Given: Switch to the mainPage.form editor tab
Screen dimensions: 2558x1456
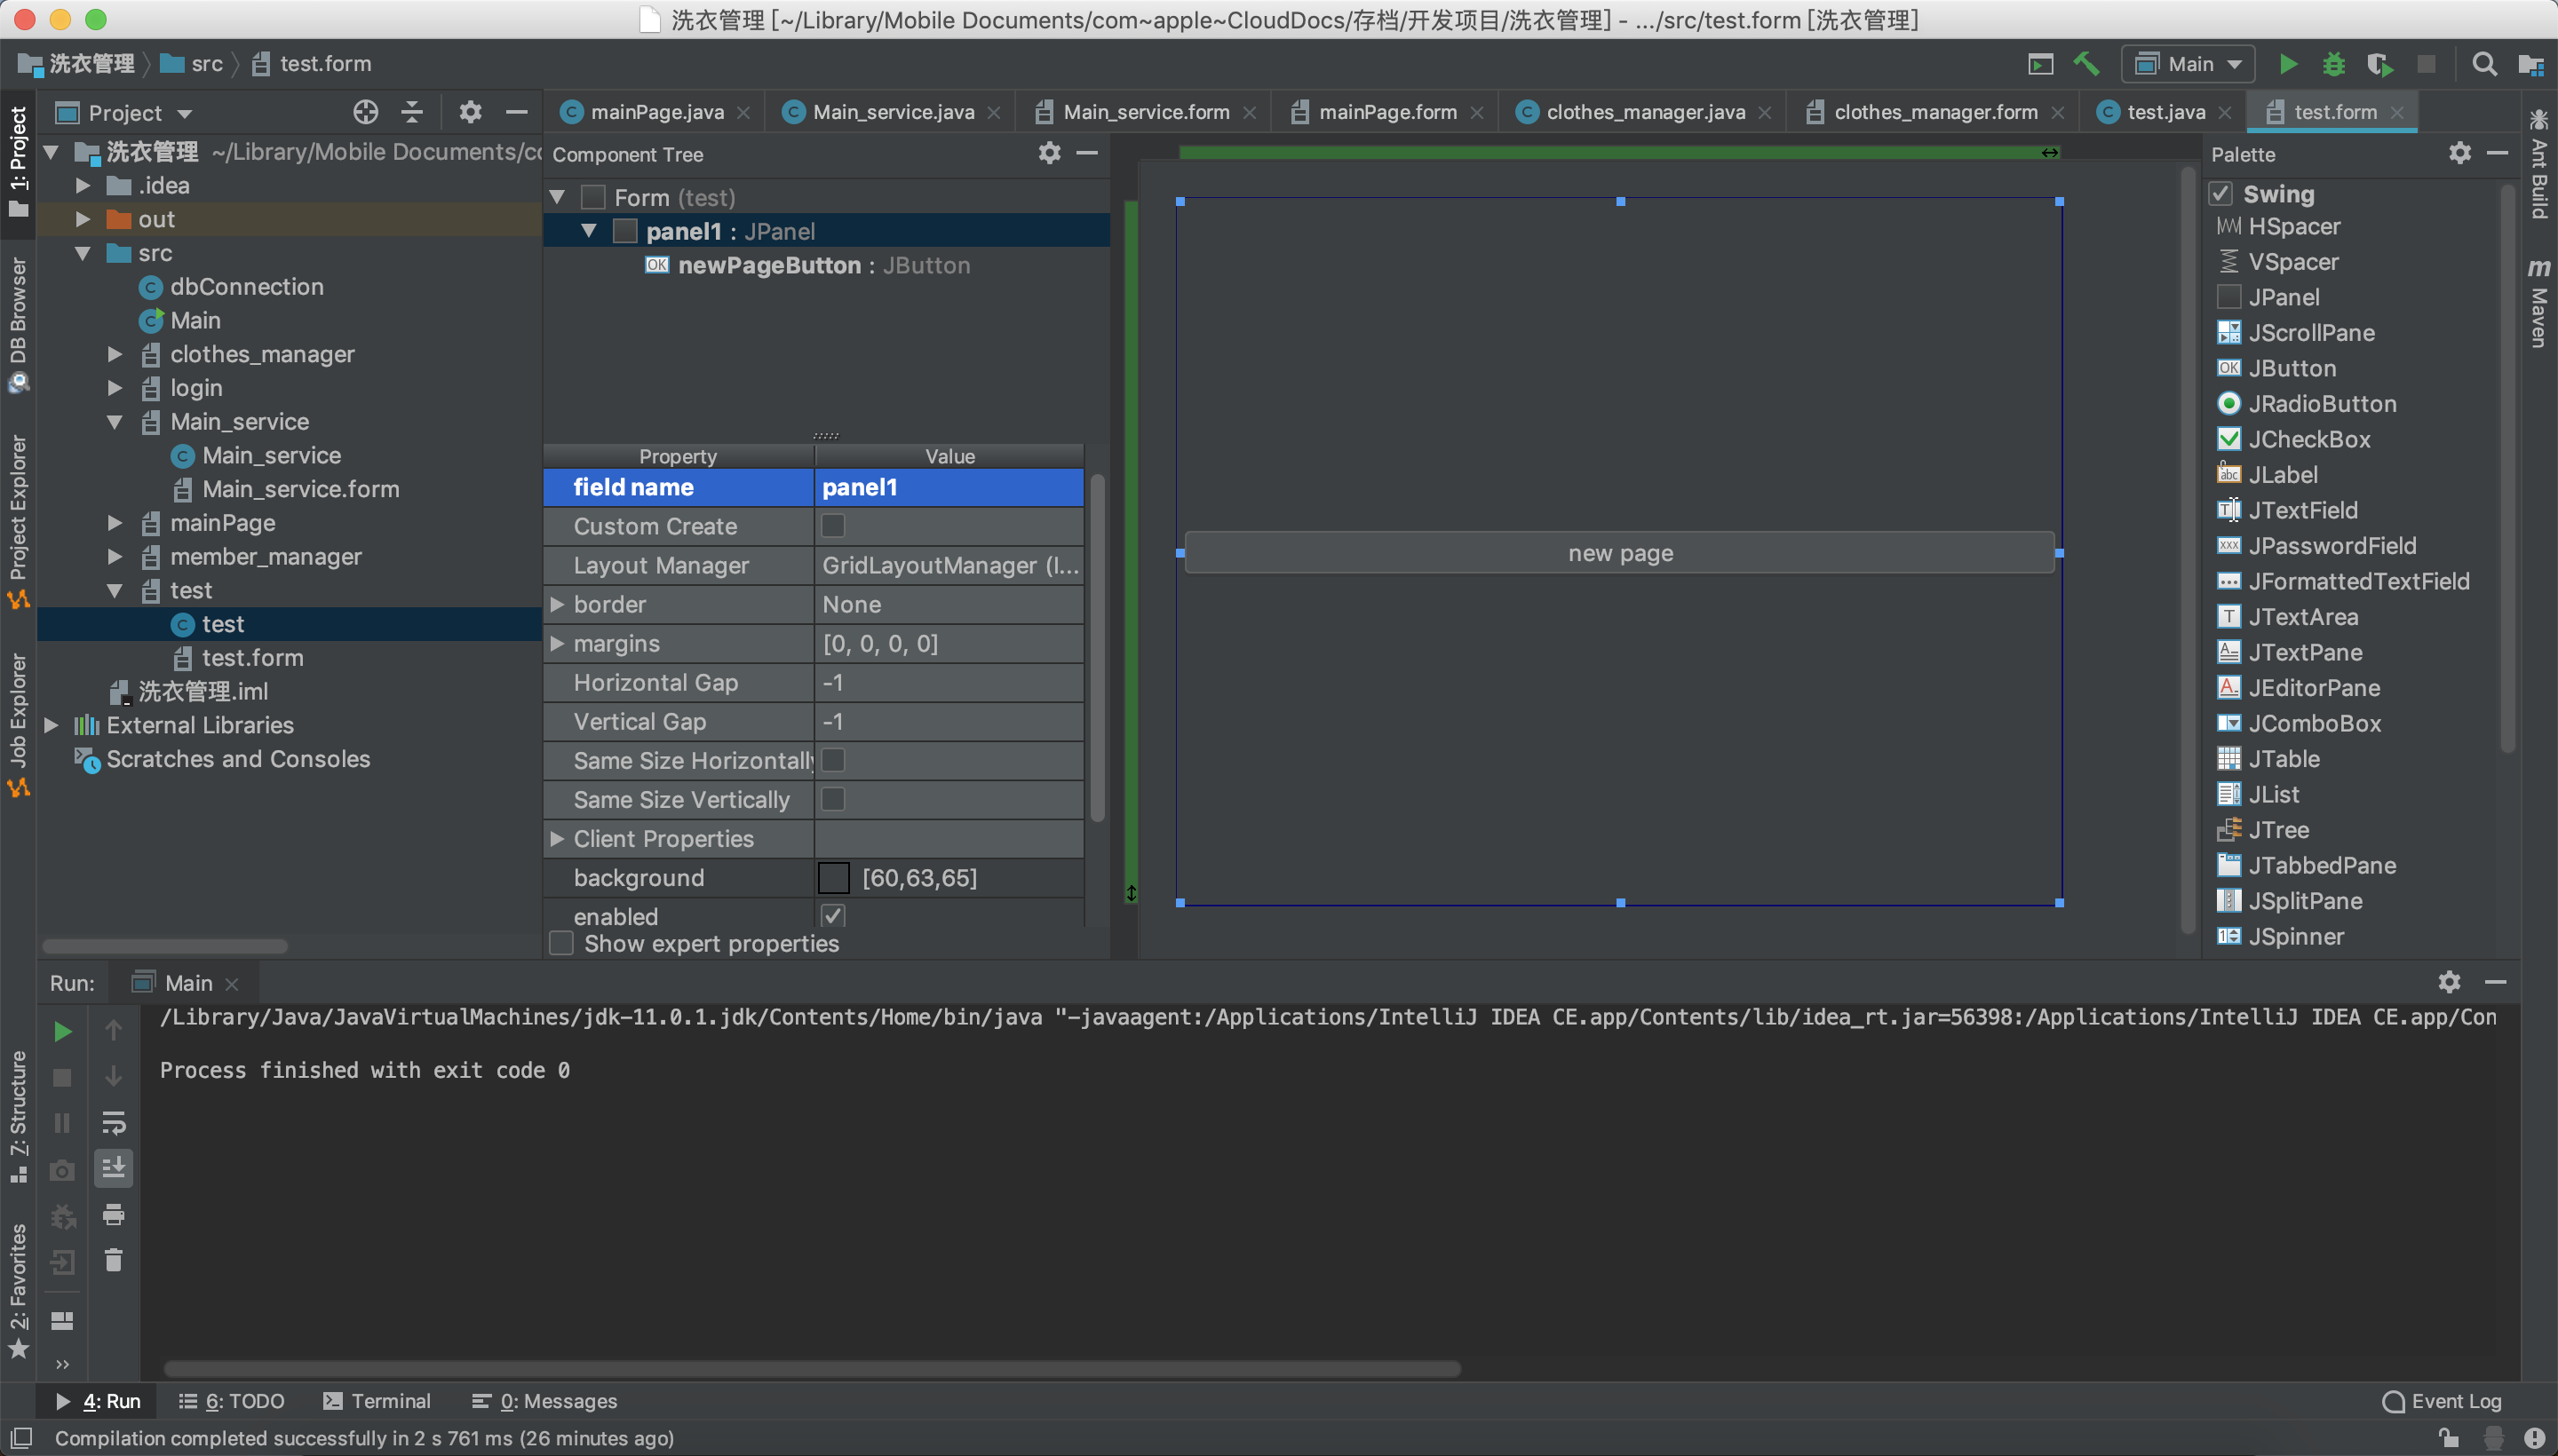Looking at the screenshot, I should coord(1386,112).
